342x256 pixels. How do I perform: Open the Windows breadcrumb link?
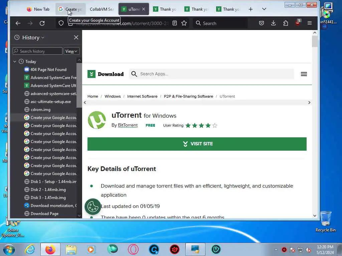point(113,96)
